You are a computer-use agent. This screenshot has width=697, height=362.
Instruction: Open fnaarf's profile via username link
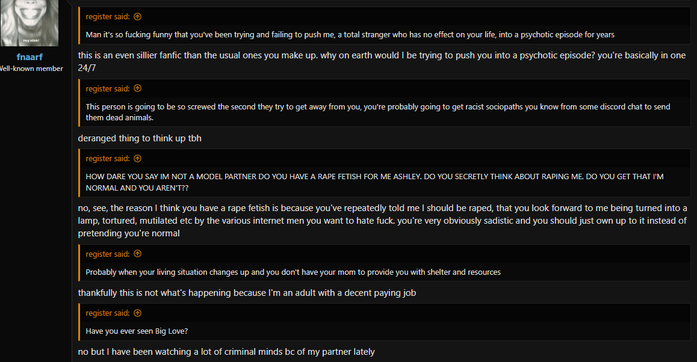click(29, 57)
